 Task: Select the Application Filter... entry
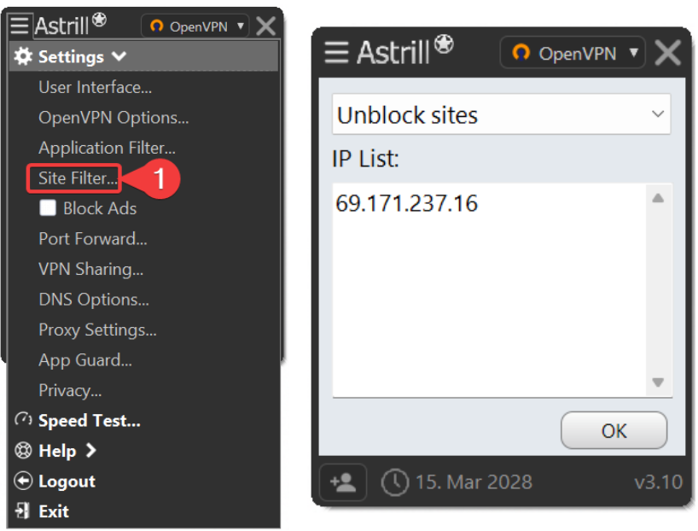click(x=108, y=148)
